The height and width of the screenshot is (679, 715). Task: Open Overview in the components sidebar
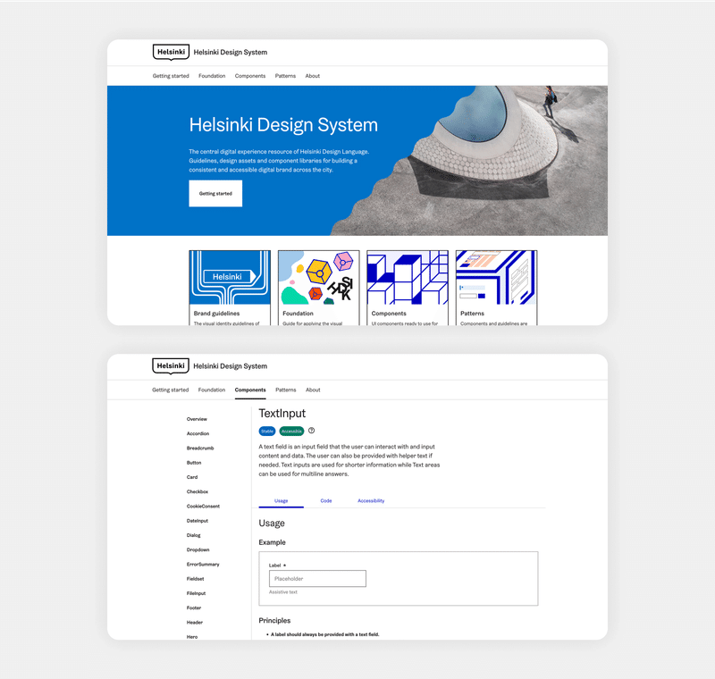click(197, 419)
